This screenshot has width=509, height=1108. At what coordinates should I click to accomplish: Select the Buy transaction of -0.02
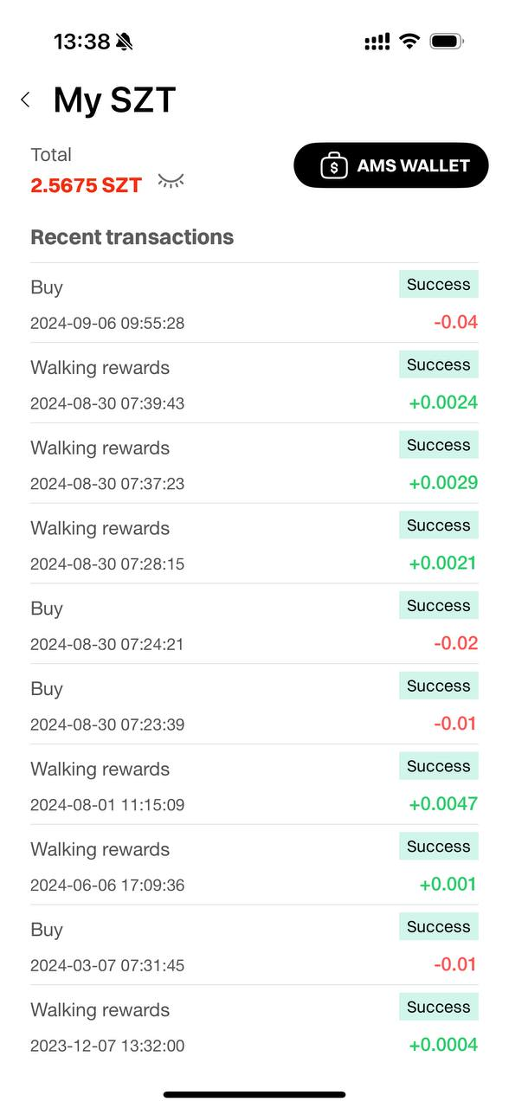point(254,625)
